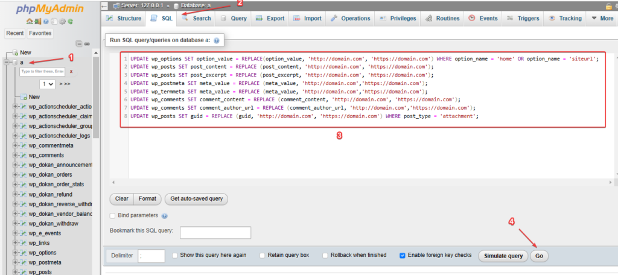Click the Delimiter input field
This screenshot has width=618, height=275.
point(151,256)
